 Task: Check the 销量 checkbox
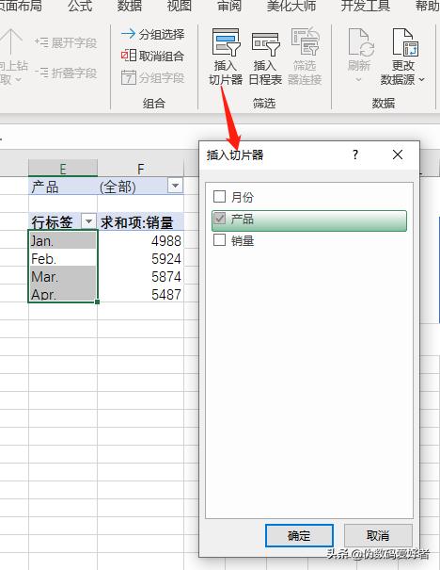click(x=219, y=240)
